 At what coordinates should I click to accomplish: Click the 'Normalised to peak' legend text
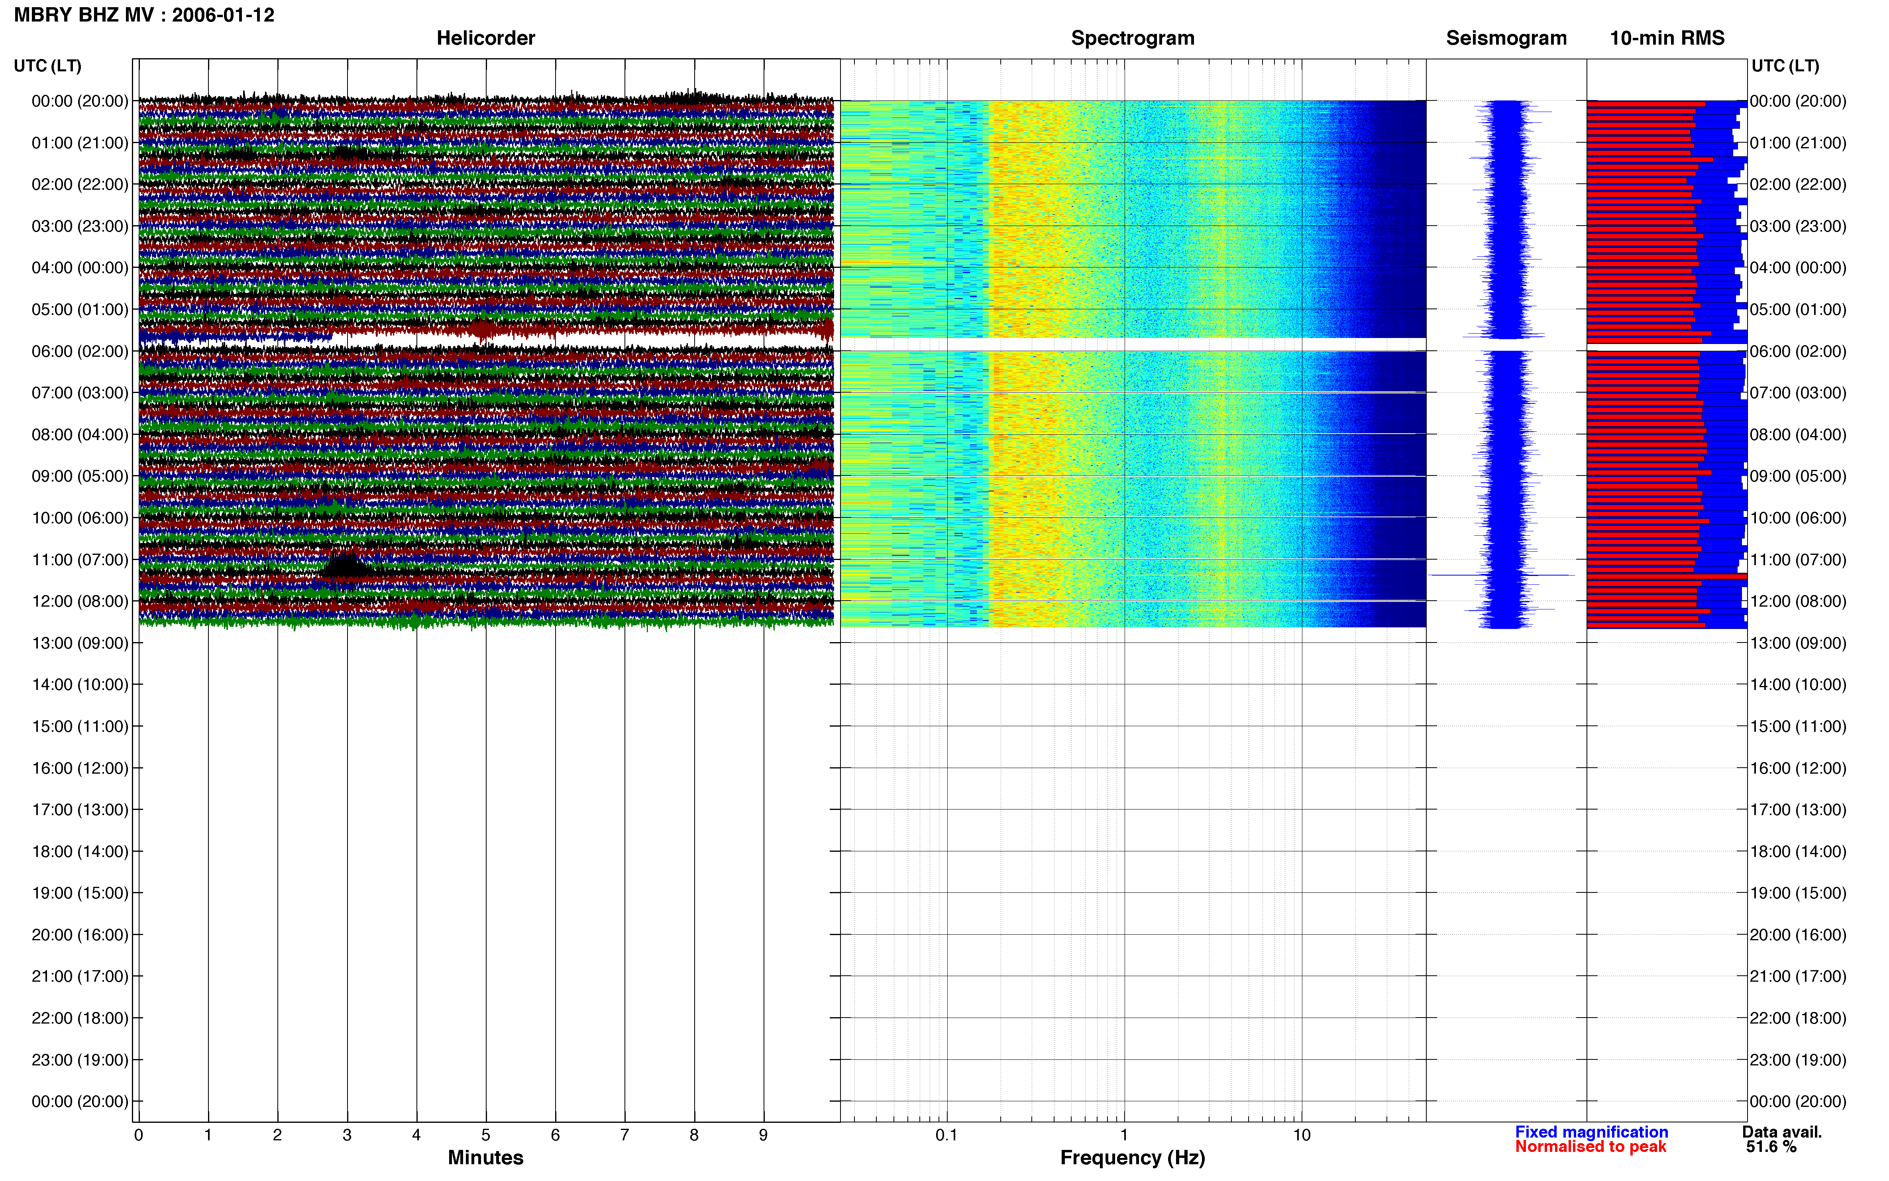(1591, 1147)
